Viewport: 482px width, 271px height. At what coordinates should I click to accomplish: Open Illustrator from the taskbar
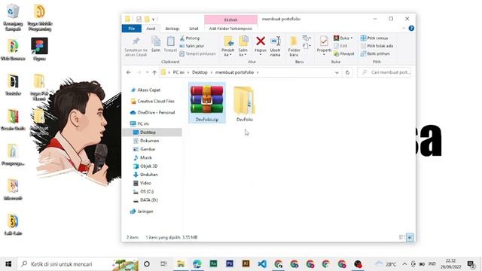click(246, 264)
